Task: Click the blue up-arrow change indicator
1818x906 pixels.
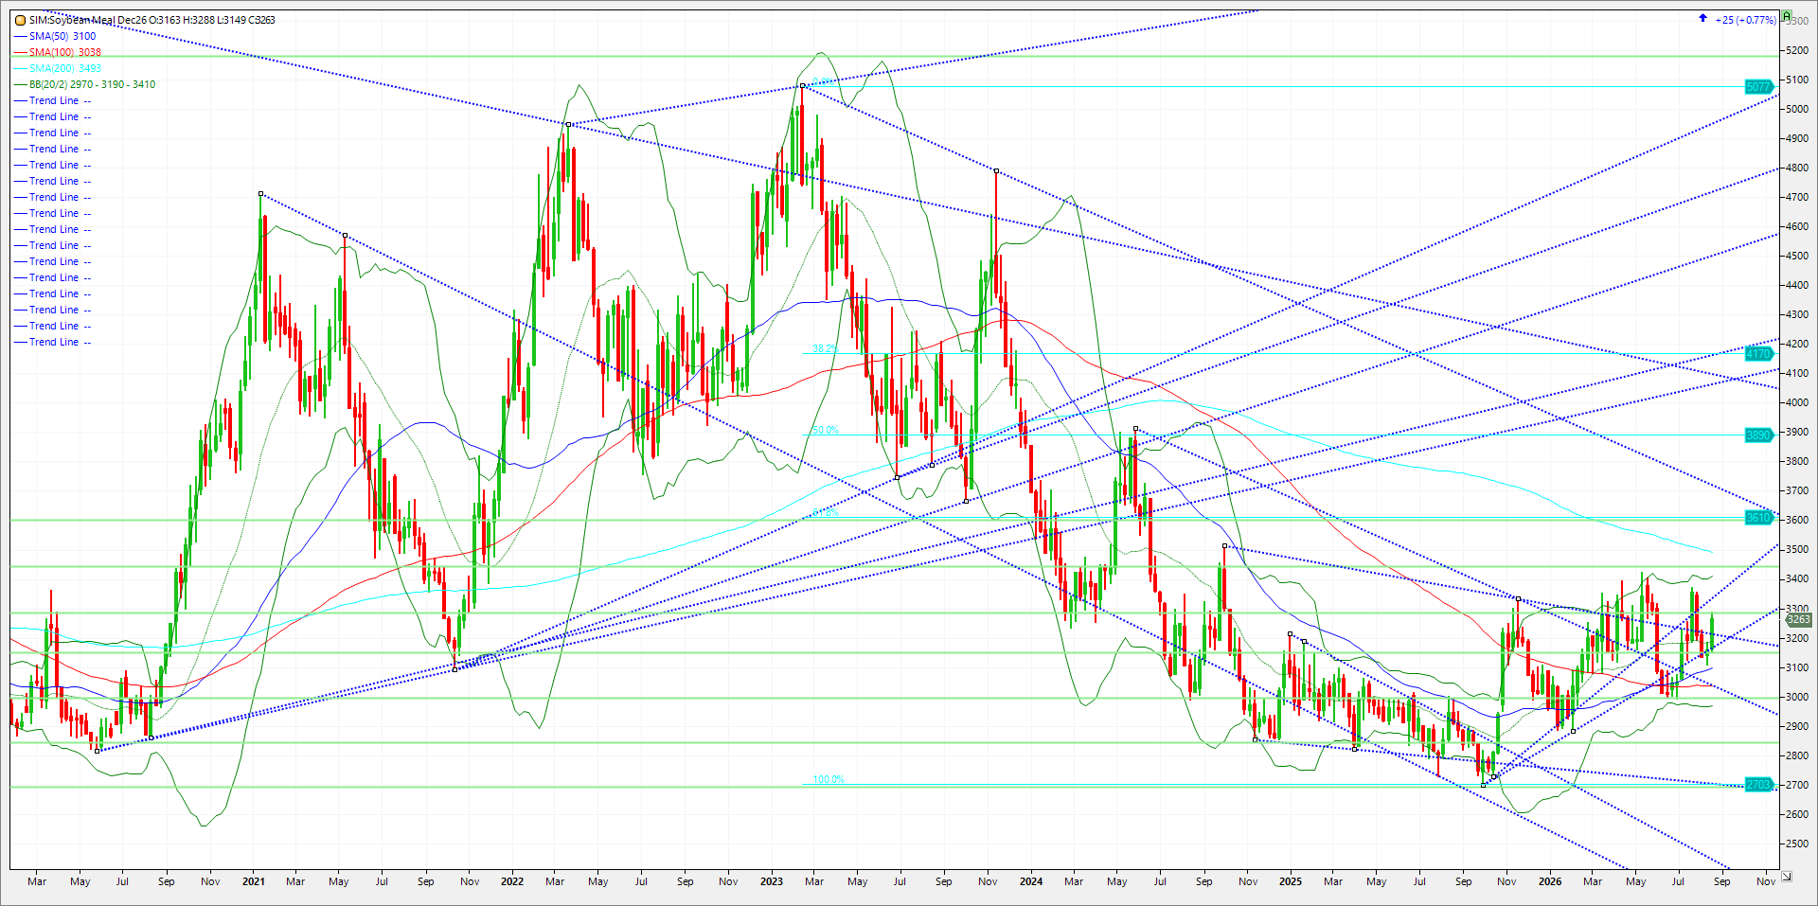Action: [x=1702, y=19]
